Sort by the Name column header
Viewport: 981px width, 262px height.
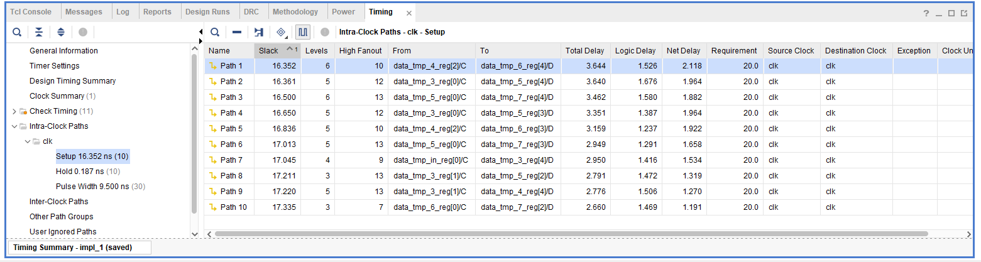click(x=229, y=50)
